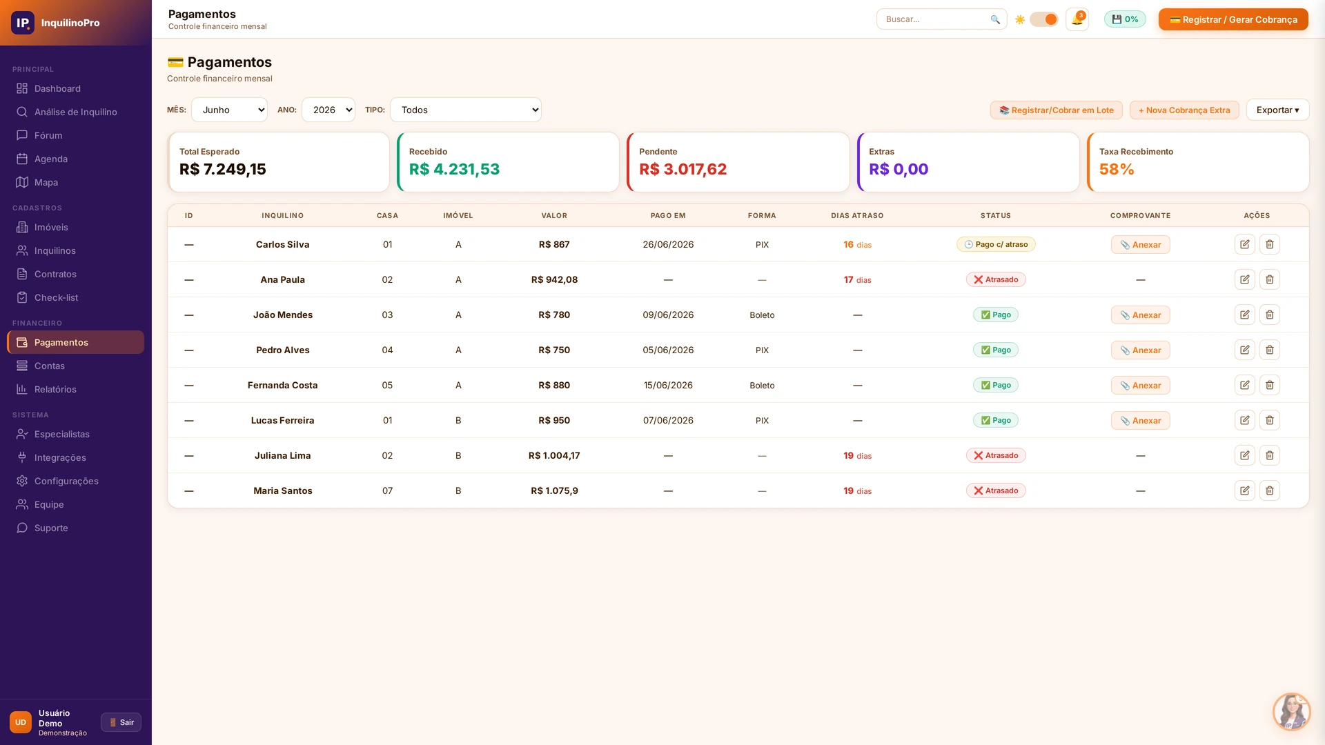1325x745 pixels.
Task: Edit Carlos Silva's payment row
Action: [x=1244, y=244]
